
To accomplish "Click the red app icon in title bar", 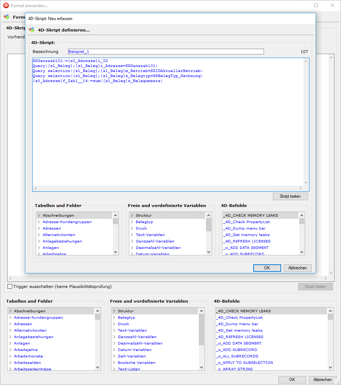I will (6, 6).
